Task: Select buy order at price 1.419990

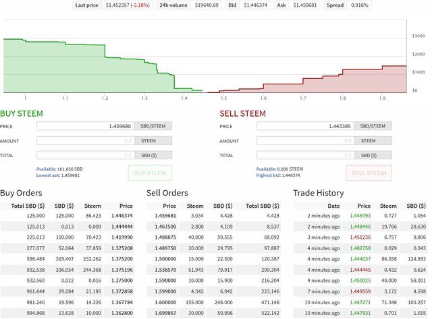Action: [x=67, y=237]
